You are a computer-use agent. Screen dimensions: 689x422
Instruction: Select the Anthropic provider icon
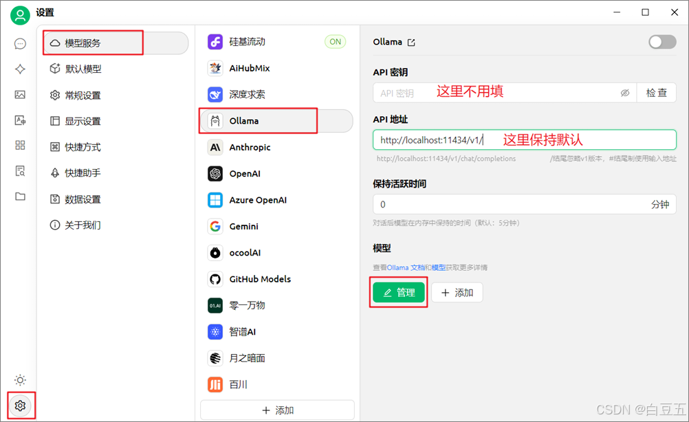pyautogui.click(x=215, y=147)
